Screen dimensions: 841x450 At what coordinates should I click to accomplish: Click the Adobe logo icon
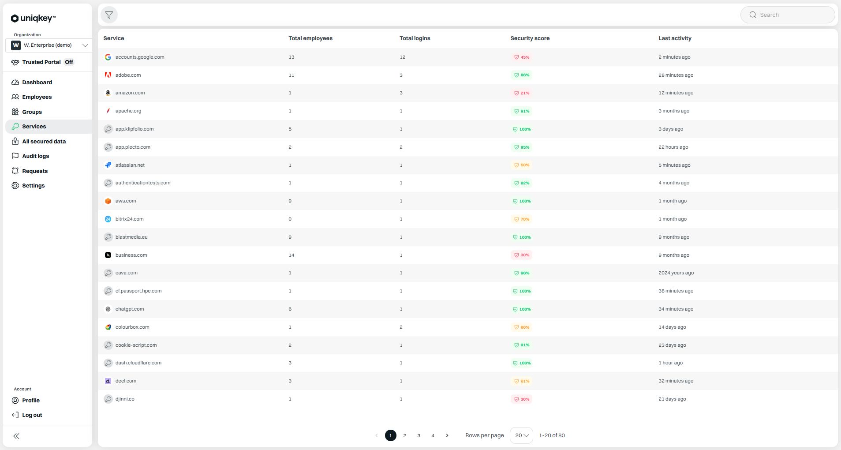108,75
